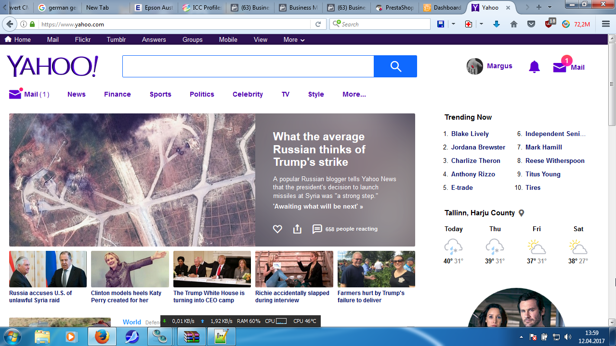Click the blue search magnifier button

395,66
